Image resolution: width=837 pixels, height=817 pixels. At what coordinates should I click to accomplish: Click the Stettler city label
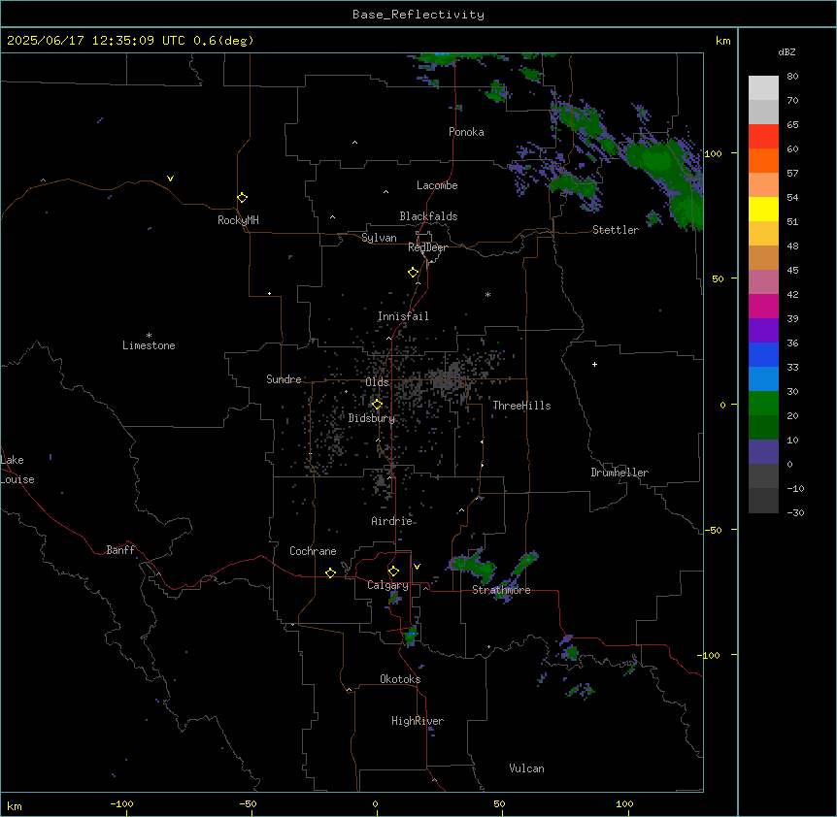point(616,230)
